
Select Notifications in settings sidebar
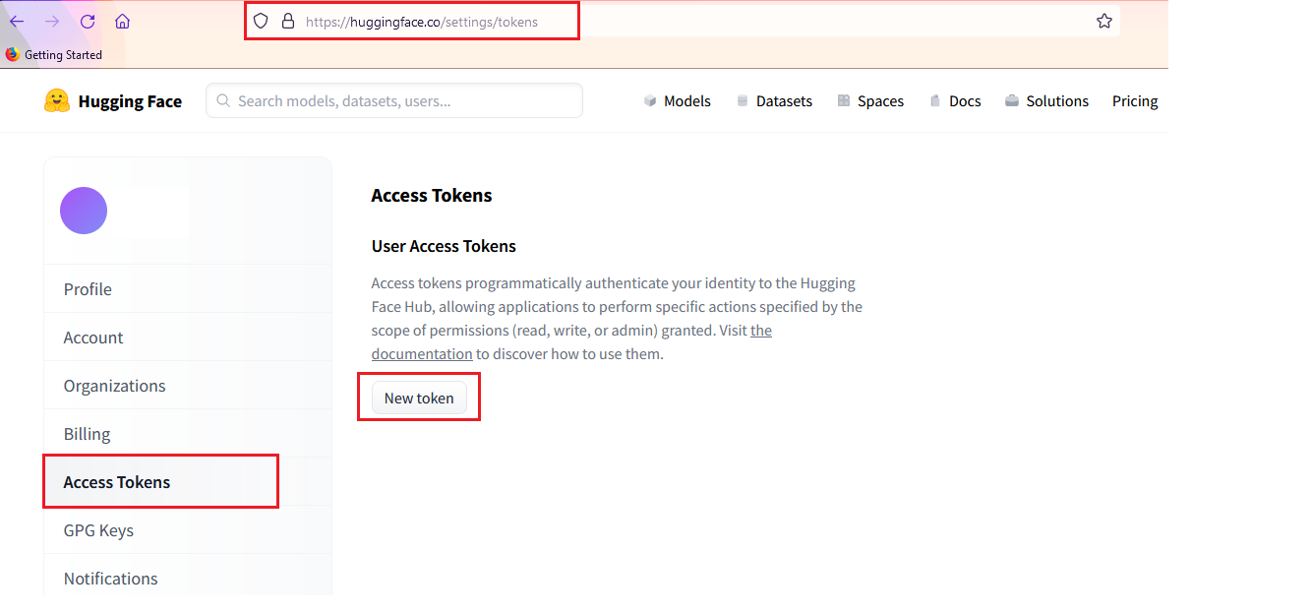click(x=188, y=579)
